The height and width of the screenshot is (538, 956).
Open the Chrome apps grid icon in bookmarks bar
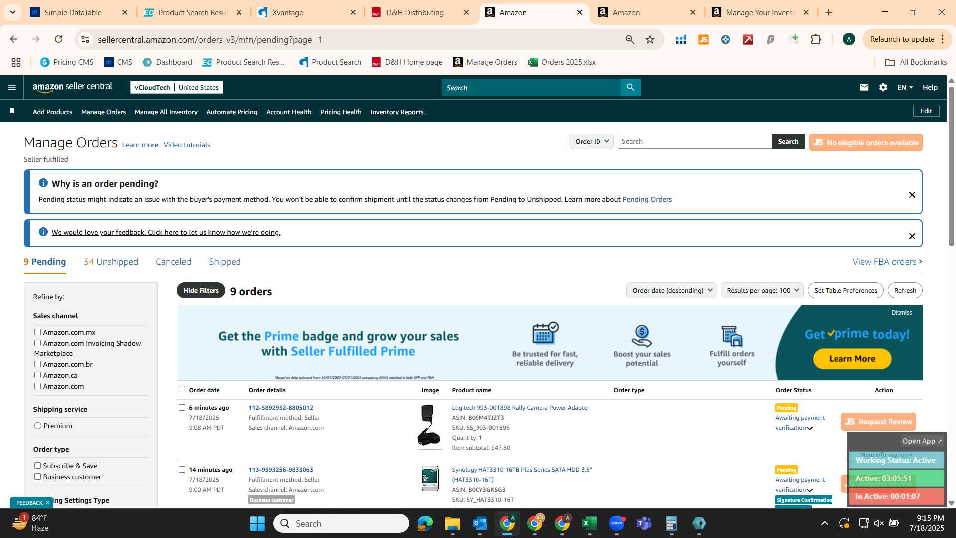click(16, 62)
